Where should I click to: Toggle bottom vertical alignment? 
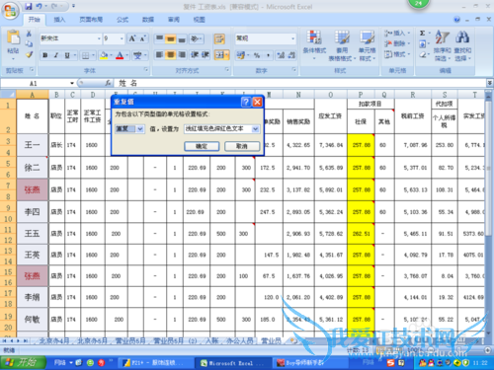tap(182, 38)
